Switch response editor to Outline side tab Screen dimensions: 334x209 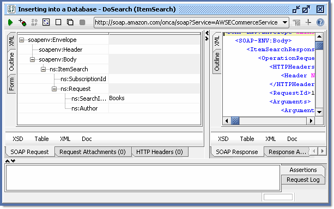[217, 62]
